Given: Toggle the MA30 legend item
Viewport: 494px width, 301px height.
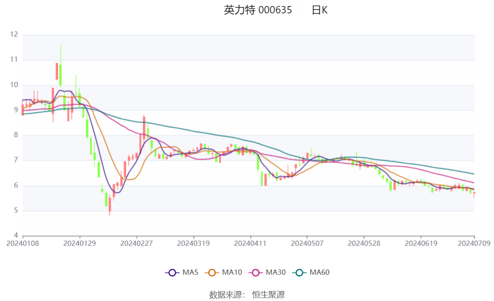Looking at the screenshot, I should pos(267,272).
